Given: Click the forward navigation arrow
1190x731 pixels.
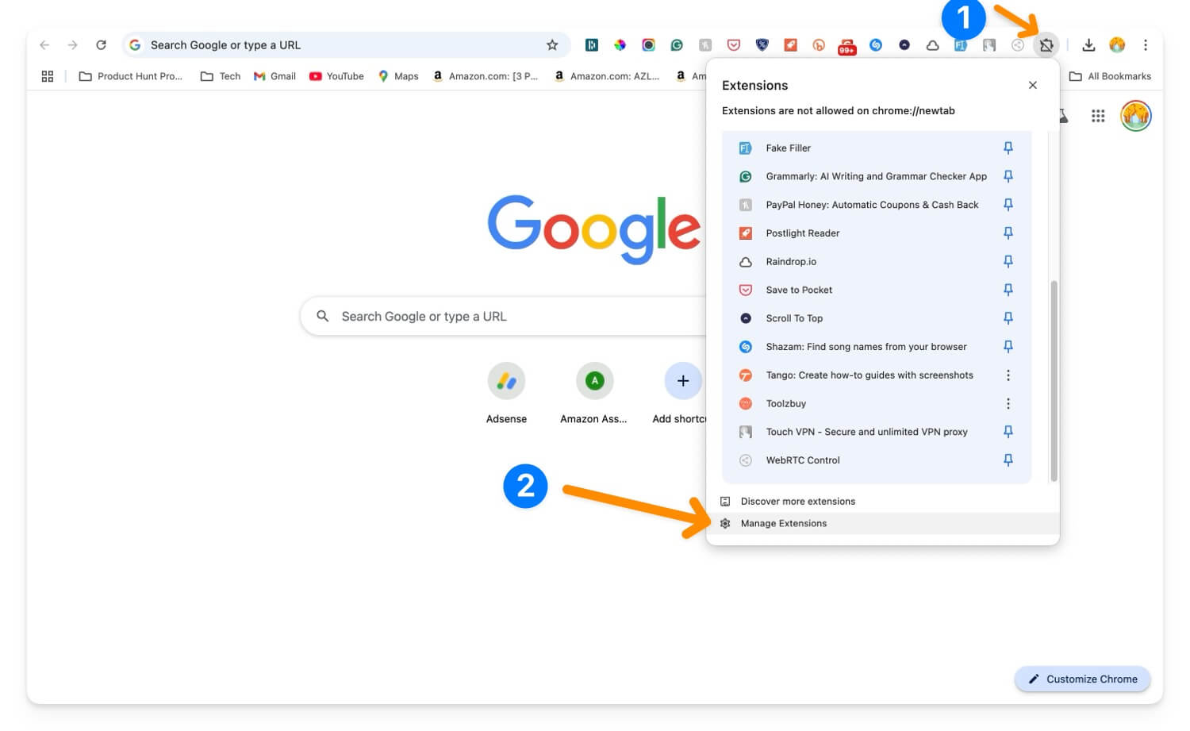Looking at the screenshot, I should (72, 45).
